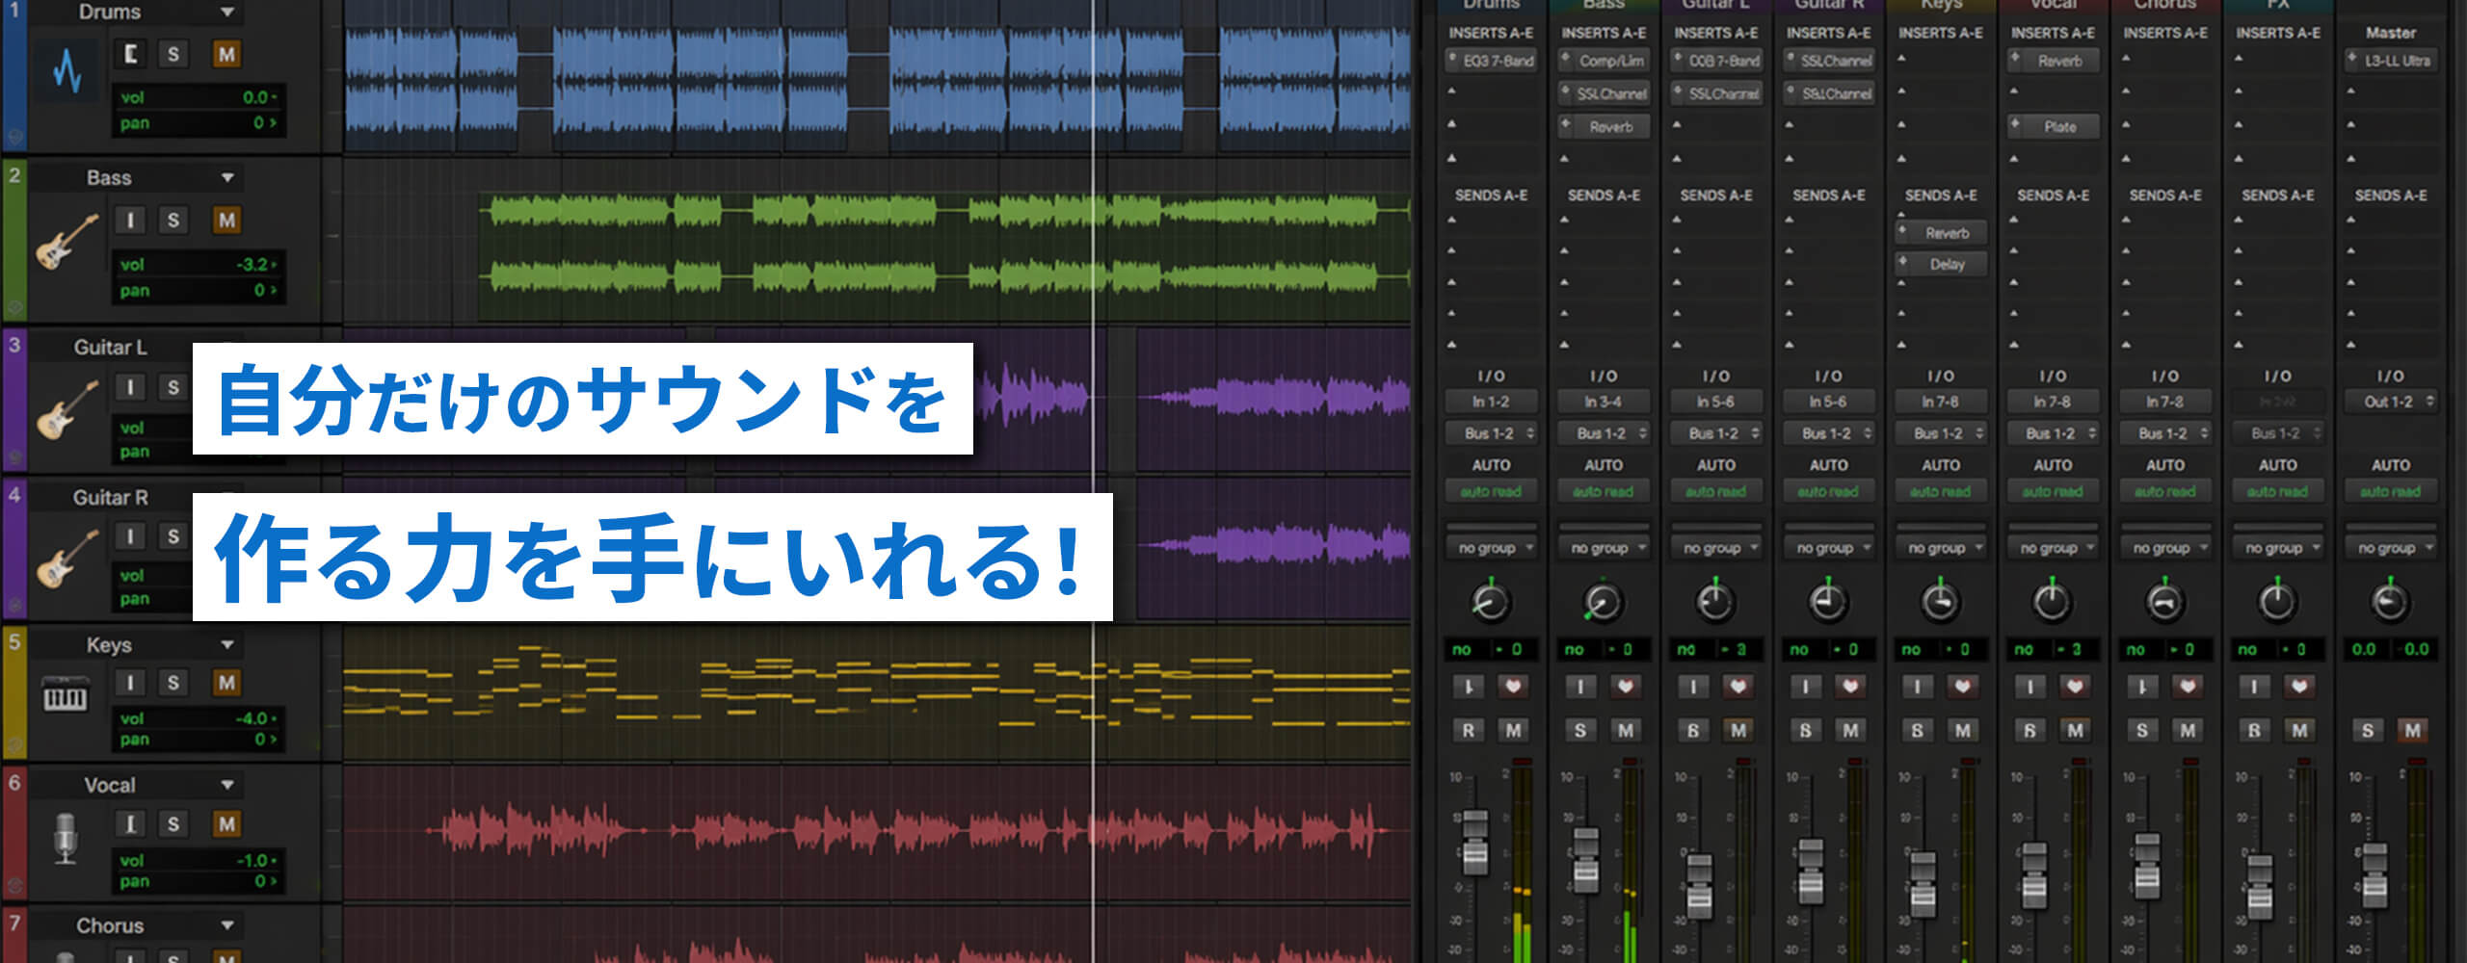Click the Reverb insert on Bass channel
The image size is (2467, 963).
click(x=1604, y=126)
